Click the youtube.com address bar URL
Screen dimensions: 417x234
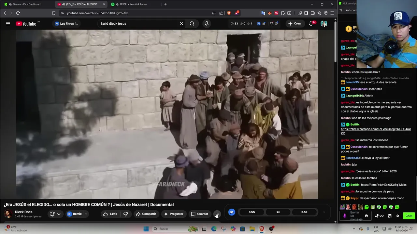pyautogui.click(x=98, y=13)
